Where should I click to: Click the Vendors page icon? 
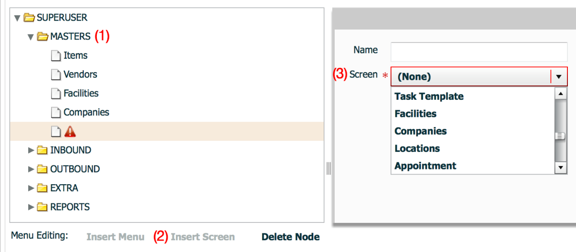pyautogui.click(x=56, y=74)
